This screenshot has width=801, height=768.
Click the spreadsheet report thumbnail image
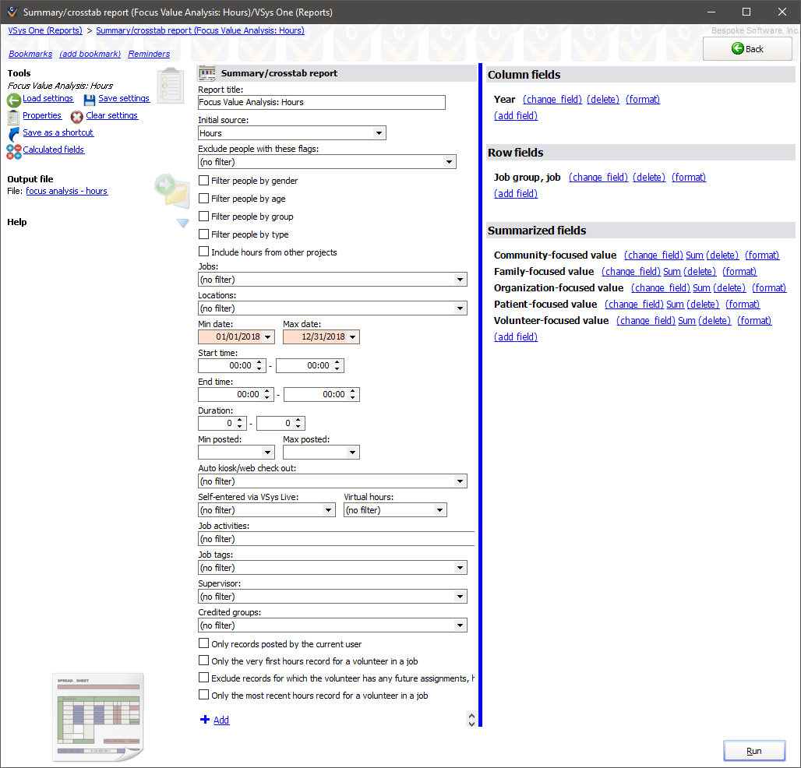(x=98, y=717)
